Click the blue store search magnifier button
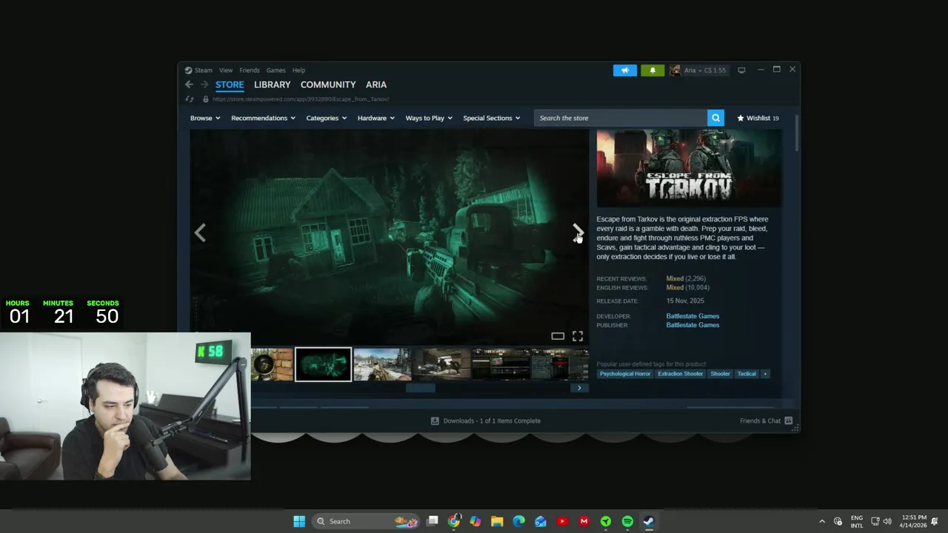 pyautogui.click(x=715, y=118)
